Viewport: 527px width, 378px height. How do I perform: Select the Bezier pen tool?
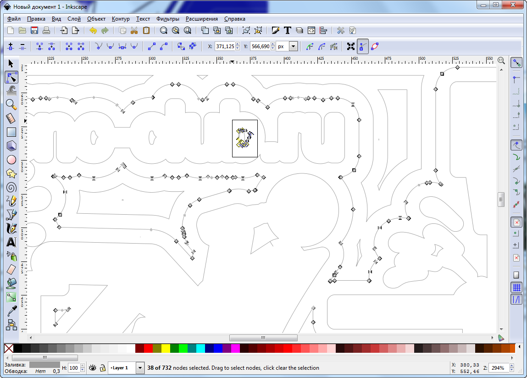(11, 215)
